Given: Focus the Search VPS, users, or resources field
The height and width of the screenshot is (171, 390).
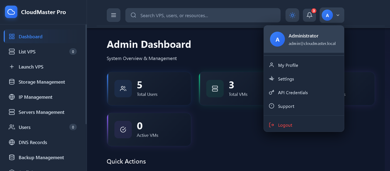Looking at the screenshot, I should click(203, 15).
